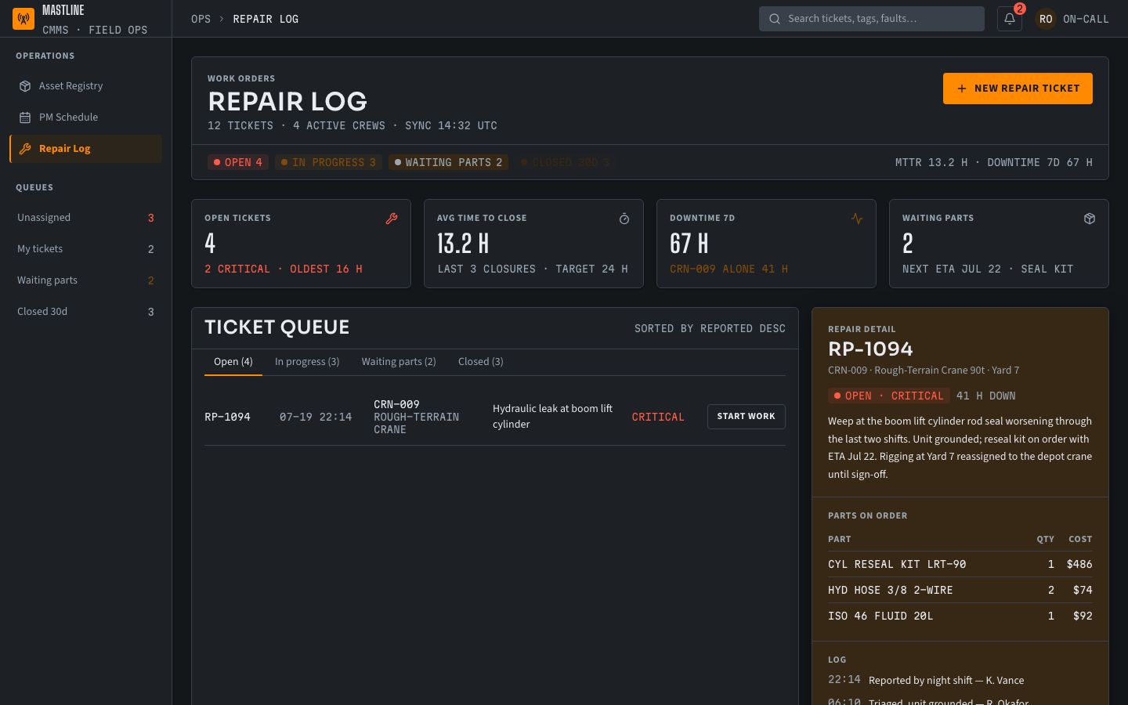Click the RO user avatar
Viewport: 1128px width, 705px height.
point(1046,19)
